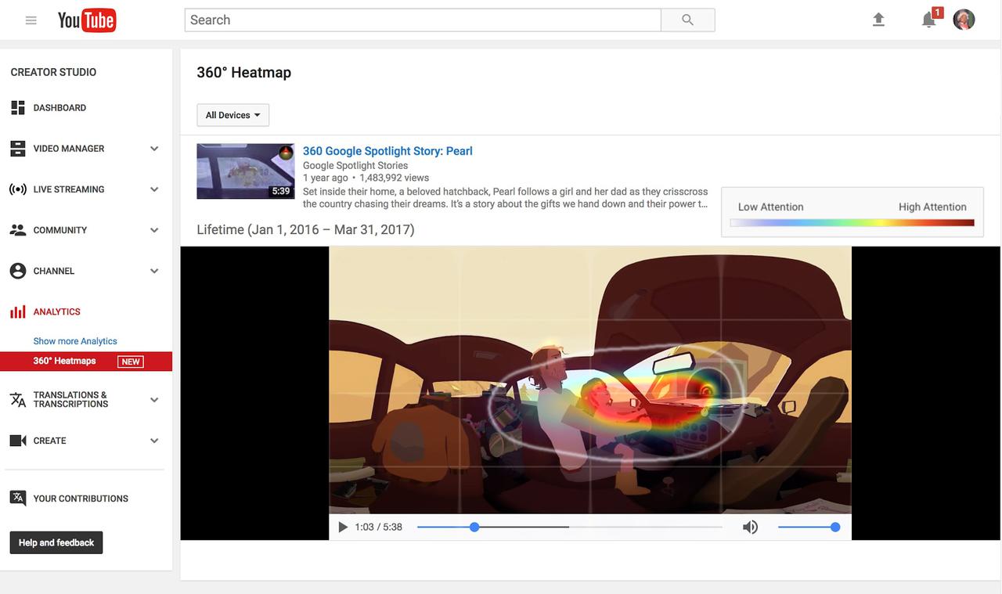1002x594 pixels.
Task: Click the upload video icon
Action: (878, 20)
